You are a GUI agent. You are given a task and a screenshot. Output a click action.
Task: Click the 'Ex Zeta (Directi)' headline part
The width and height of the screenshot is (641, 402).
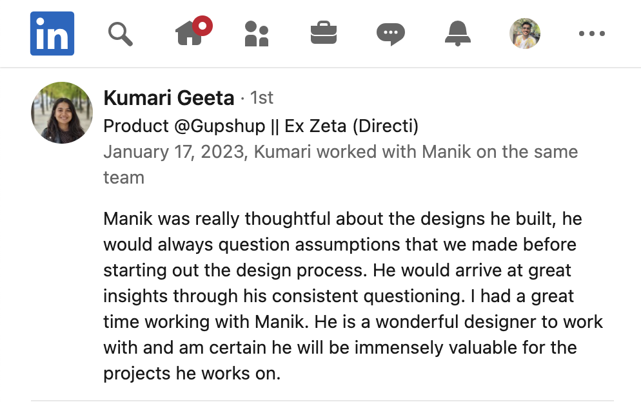(351, 126)
